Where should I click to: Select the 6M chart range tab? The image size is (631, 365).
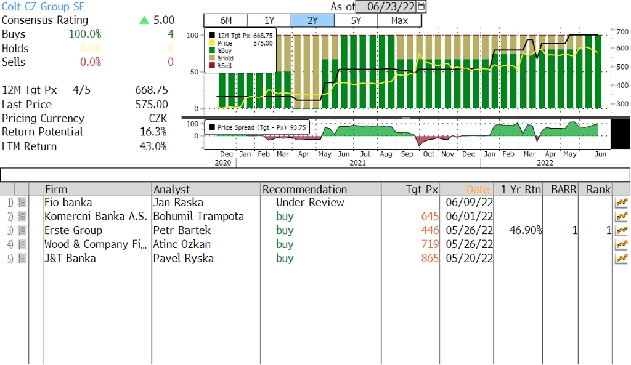(226, 20)
